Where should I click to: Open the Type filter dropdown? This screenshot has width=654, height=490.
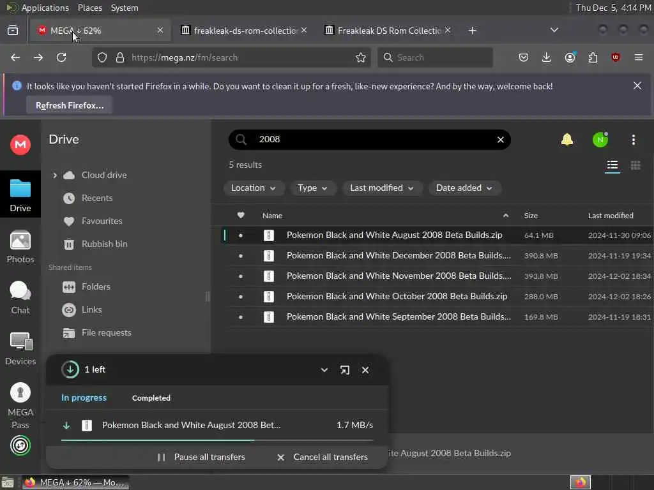point(312,188)
